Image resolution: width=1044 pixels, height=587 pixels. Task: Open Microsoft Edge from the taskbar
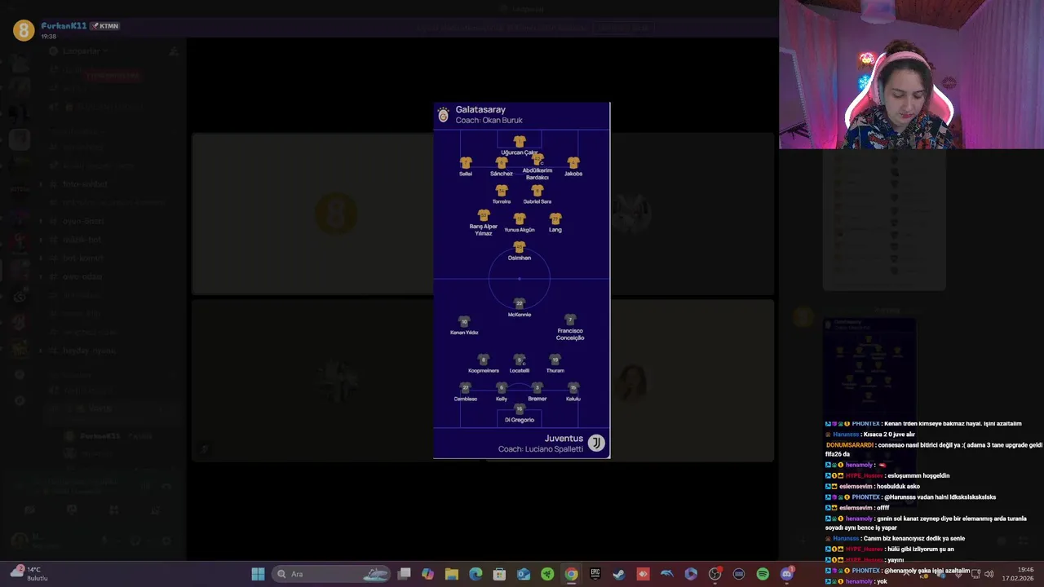[x=476, y=574]
